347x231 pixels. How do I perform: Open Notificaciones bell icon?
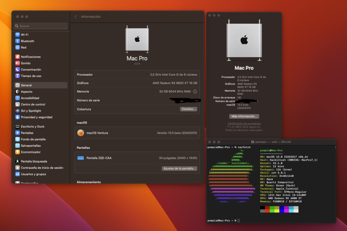17,57
